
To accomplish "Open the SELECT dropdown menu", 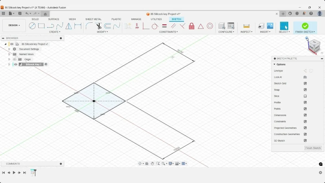I will [x=284, y=32].
